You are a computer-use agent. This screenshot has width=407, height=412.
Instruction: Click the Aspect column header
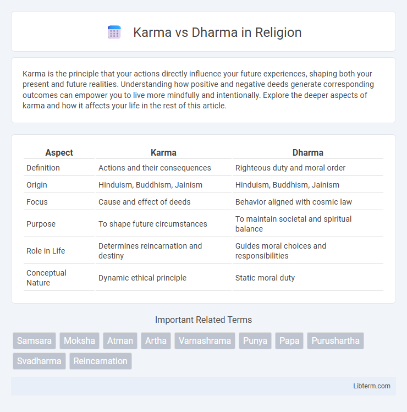pos(59,152)
